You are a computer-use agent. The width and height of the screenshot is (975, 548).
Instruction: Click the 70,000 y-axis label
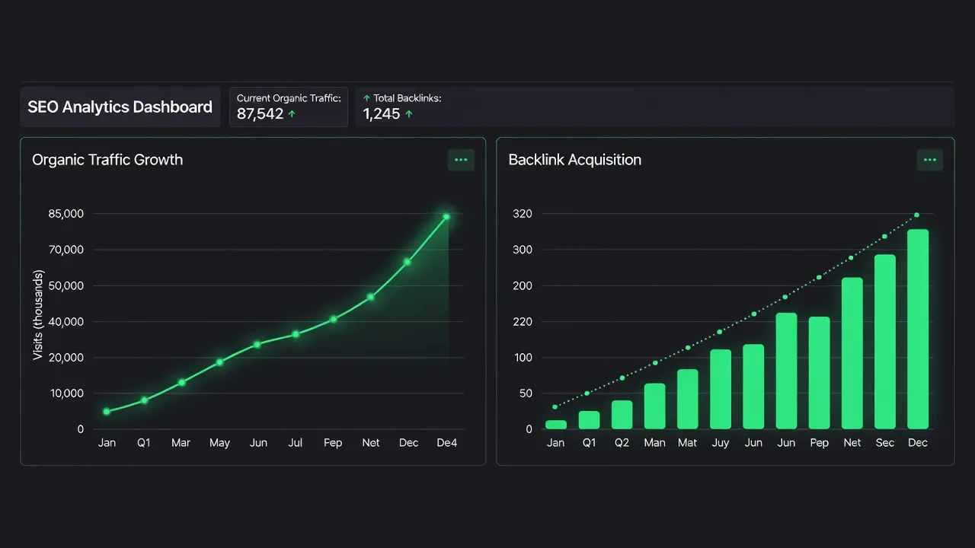[65, 250]
